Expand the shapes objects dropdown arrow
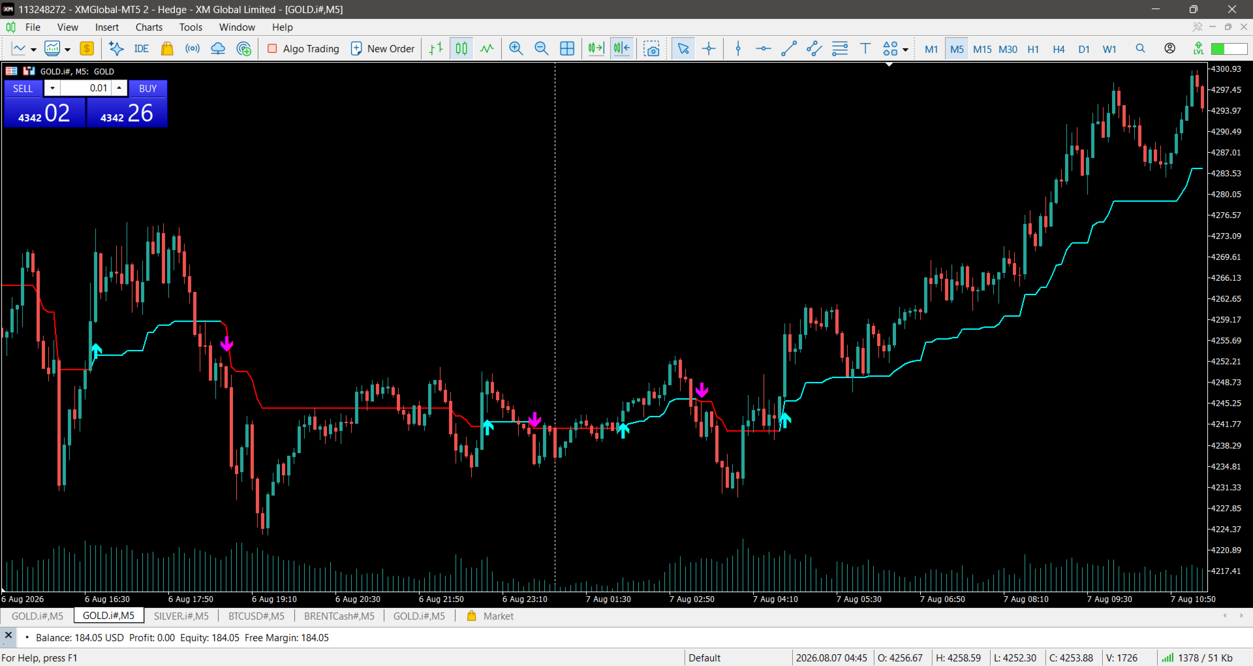The image size is (1253, 666). [905, 50]
